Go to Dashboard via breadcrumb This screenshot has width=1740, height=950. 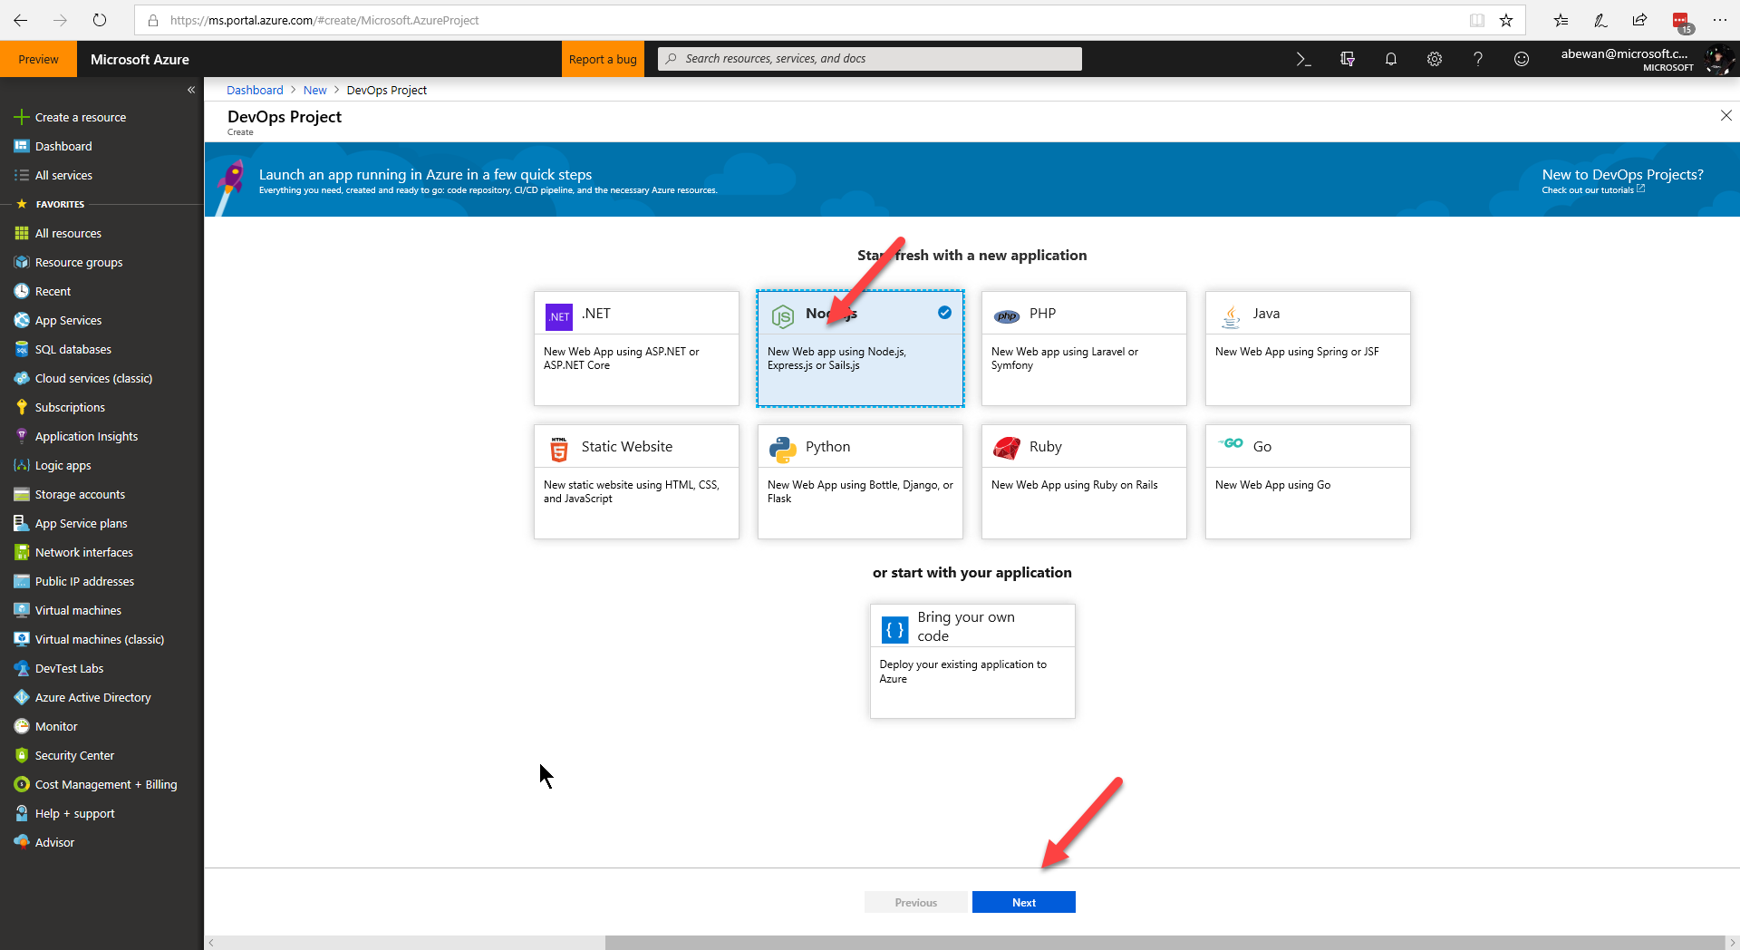point(255,90)
